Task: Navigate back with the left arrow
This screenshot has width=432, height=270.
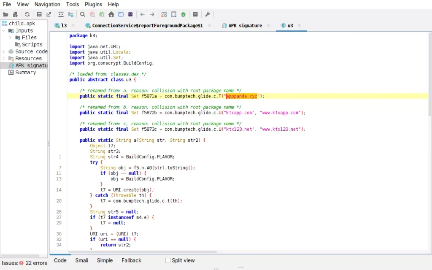Action: pyautogui.click(x=143, y=14)
